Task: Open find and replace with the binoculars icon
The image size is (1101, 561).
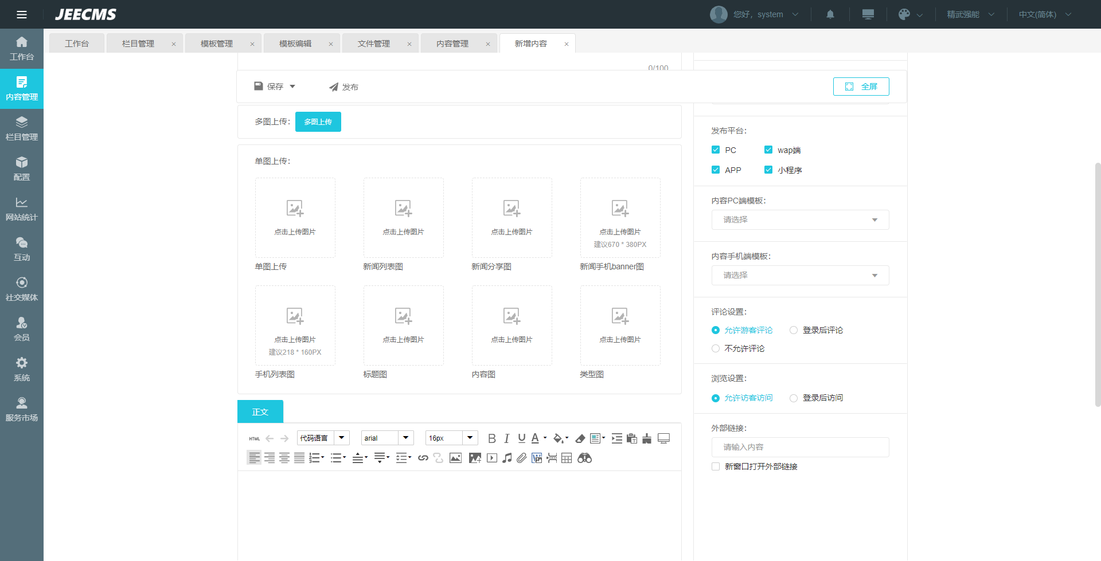Action: click(584, 458)
